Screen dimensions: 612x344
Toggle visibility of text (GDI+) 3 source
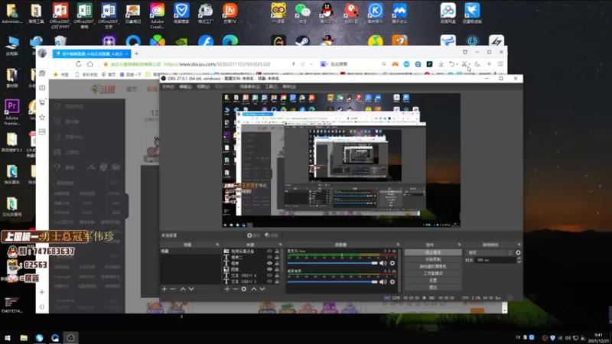coord(269,281)
